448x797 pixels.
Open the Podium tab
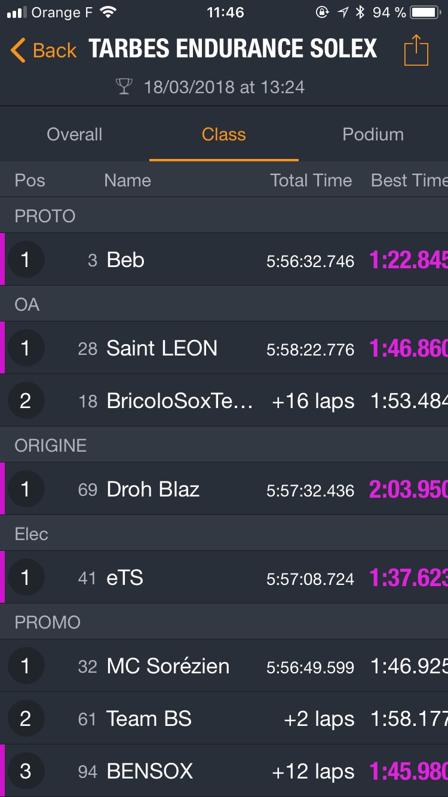click(373, 134)
